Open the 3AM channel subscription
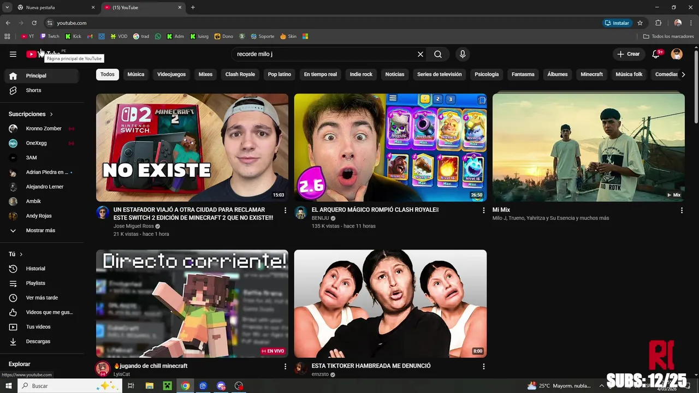Viewport: 699px width, 393px height. pyautogui.click(x=42, y=158)
